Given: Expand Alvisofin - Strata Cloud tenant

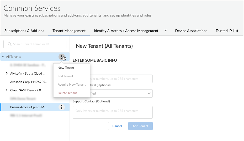Looking at the screenshot, I should click(x=7, y=74).
